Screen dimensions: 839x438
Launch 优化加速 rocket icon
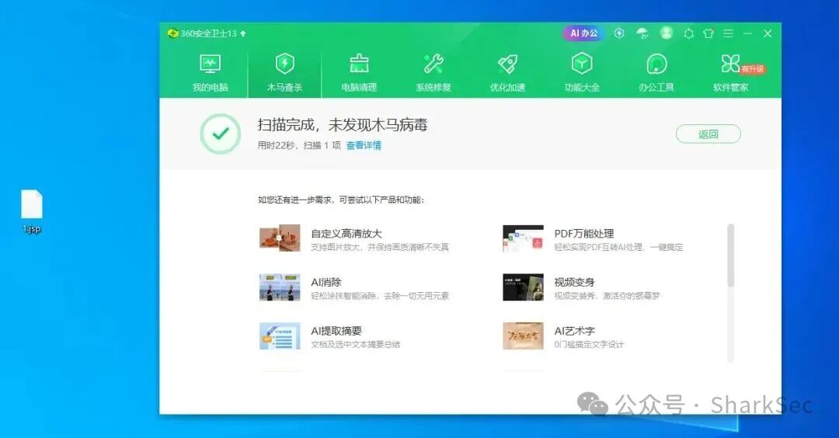coord(507,64)
